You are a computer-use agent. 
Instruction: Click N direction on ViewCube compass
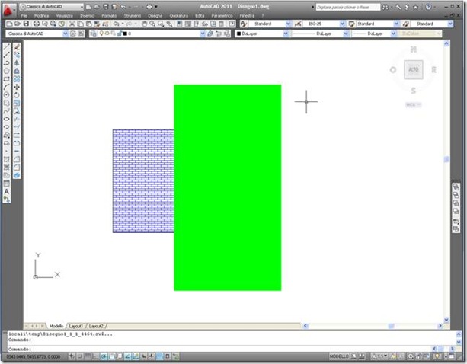coord(414,49)
